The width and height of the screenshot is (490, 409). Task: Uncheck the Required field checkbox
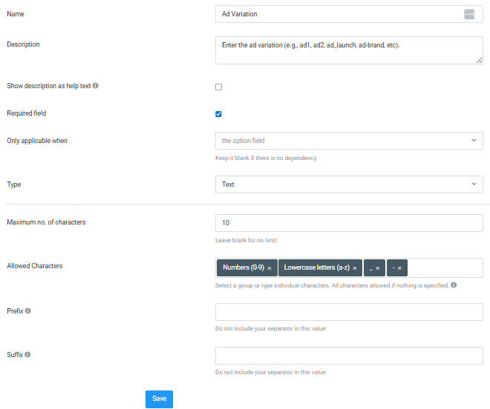(x=218, y=114)
